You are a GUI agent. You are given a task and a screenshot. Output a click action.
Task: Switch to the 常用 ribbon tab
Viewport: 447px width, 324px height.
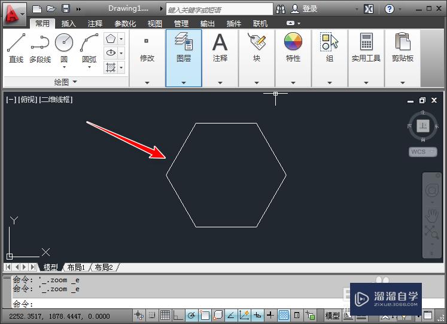tap(42, 24)
